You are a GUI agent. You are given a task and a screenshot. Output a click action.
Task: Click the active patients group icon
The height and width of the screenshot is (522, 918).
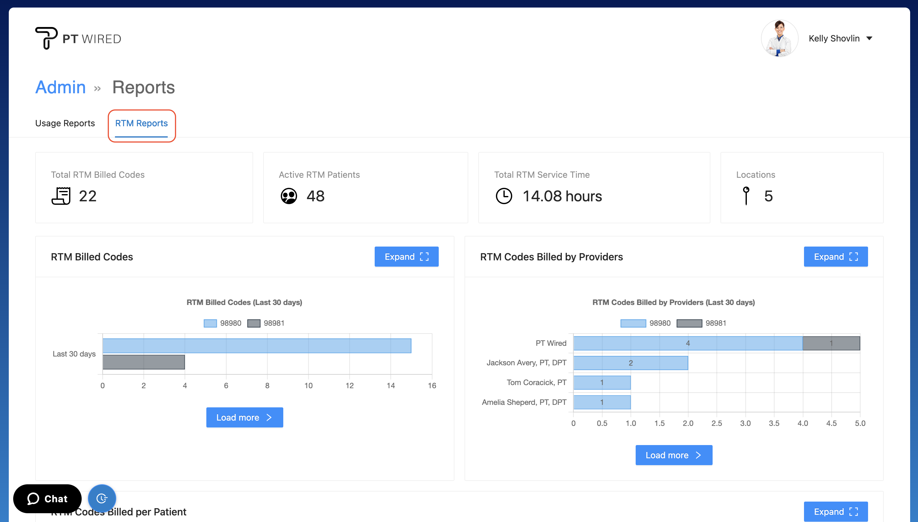(x=289, y=196)
